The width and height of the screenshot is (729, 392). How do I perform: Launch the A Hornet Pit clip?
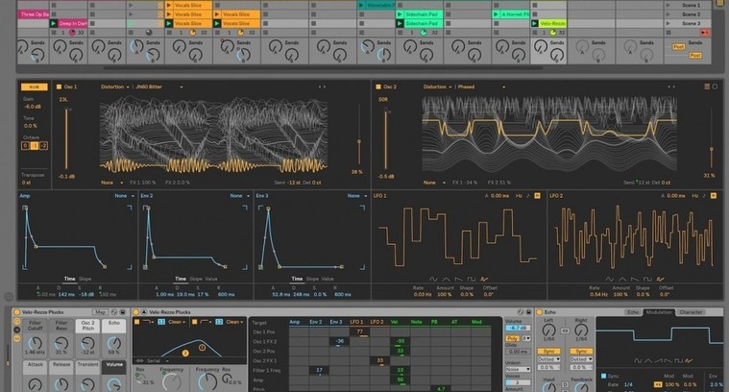pos(496,14)
